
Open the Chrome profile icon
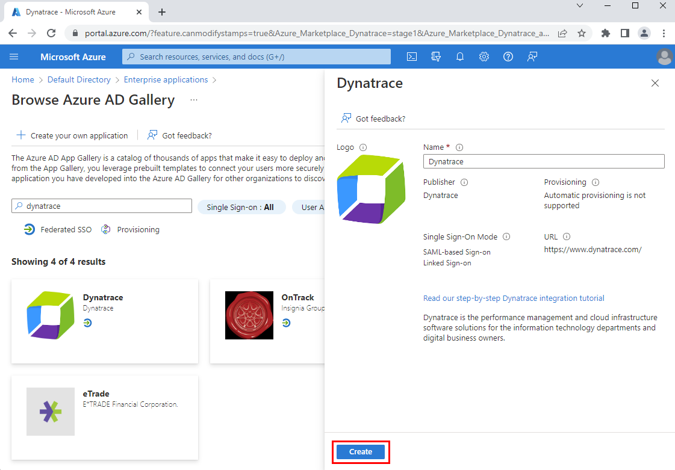644,33
